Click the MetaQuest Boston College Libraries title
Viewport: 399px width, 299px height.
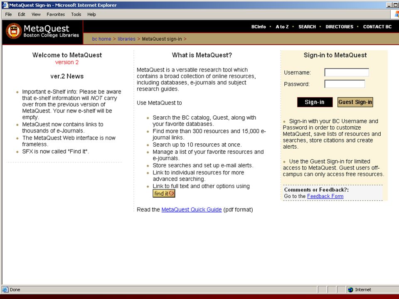(51, 31)
